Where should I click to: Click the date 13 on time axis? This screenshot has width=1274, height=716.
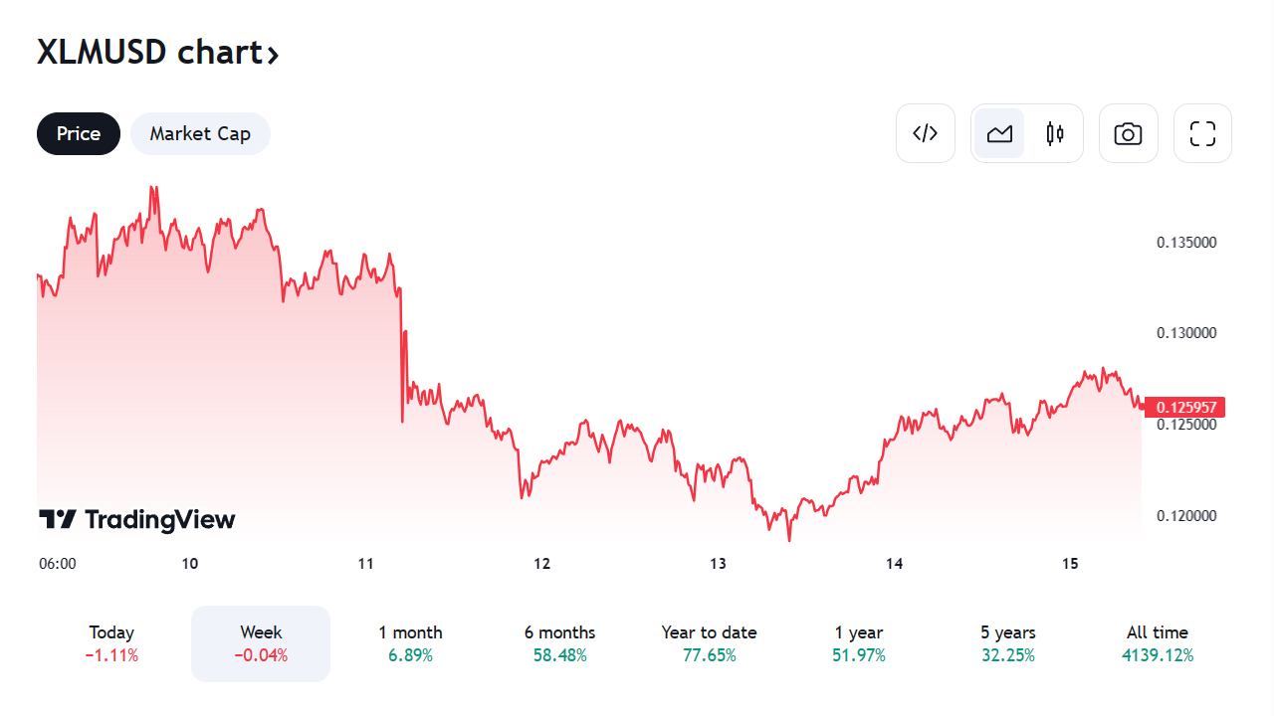[719, 564]
